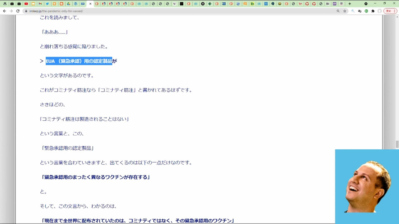Screen dimensions: 399x224
Task: Click quote 「緊急承認用の認定製品」
Action: (x=67, y=148)
